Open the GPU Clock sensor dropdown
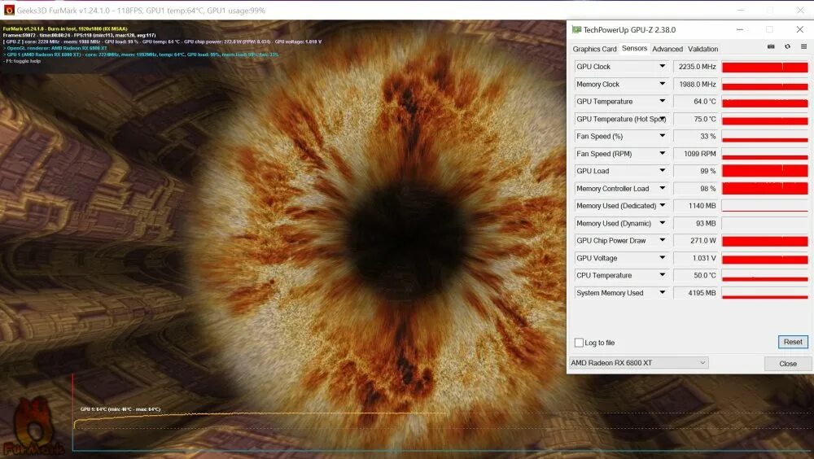 point(663,67)
